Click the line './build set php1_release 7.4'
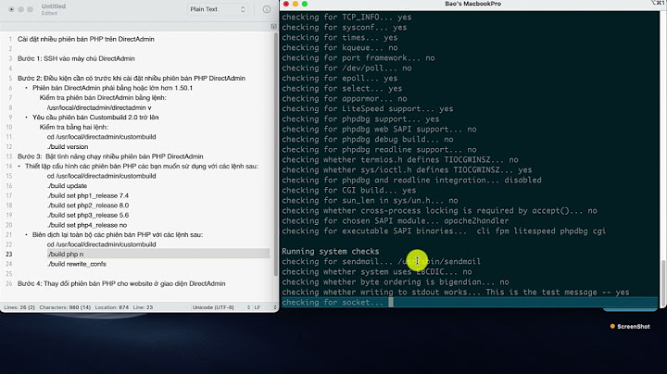The width and height of the screenshot is (667, 374). pos(88,195)
